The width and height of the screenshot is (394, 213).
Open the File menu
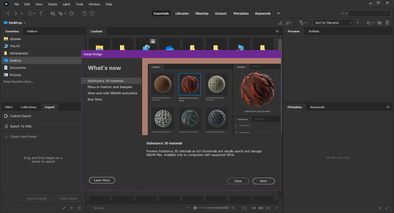pyautogui.click(x=16, y=4)
